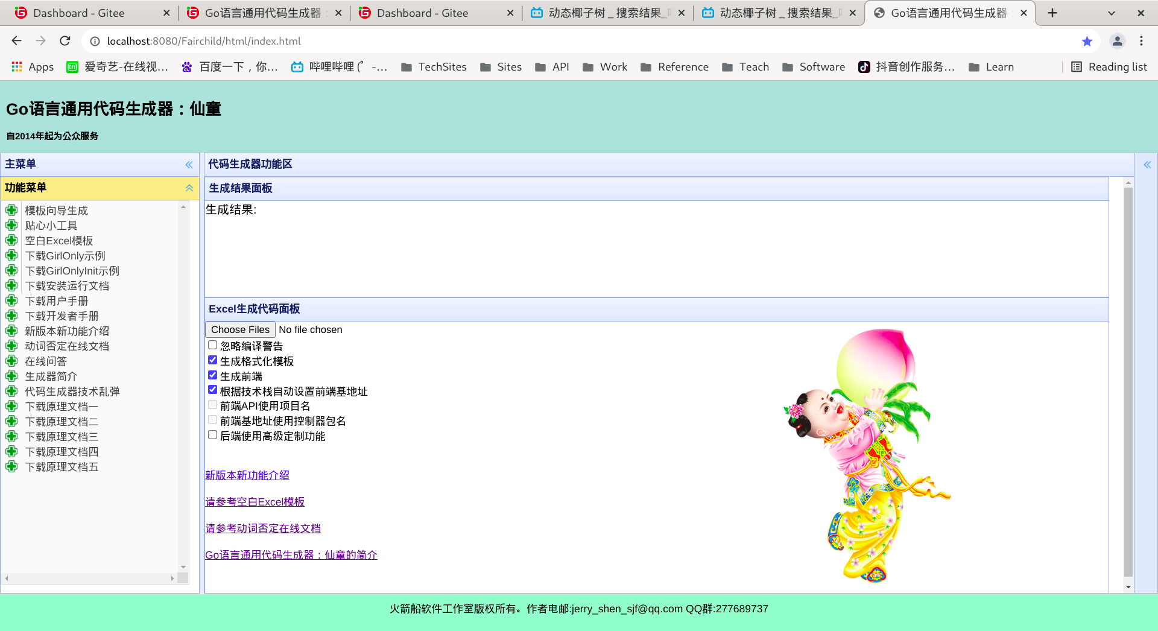Tick the 前端基地址使用控制器包名 checkbox
The image size is (1158, 631).
212,420
